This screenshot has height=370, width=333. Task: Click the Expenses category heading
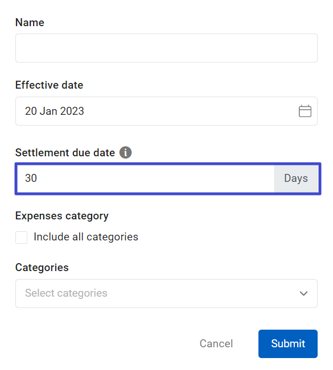62,216
